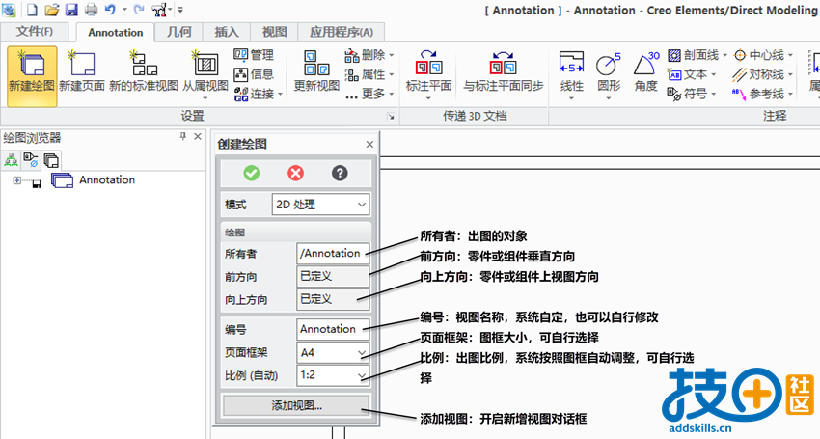
Task: Click 与标注平面同步 (sync with annotation plane)
Action: coord(503,70)
